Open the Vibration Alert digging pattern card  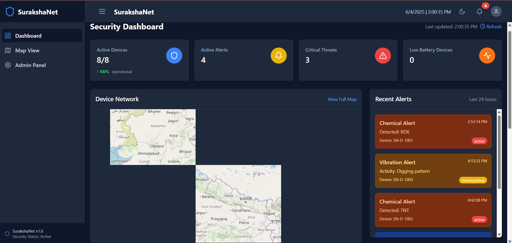[433, 171]
